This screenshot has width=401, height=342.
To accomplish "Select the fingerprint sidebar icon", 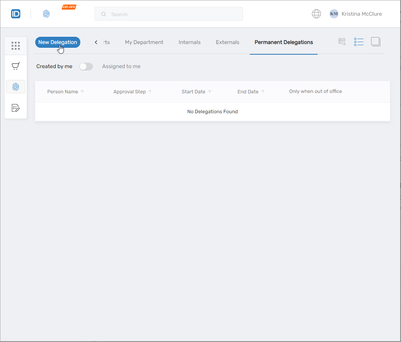I will click(16, 87).
